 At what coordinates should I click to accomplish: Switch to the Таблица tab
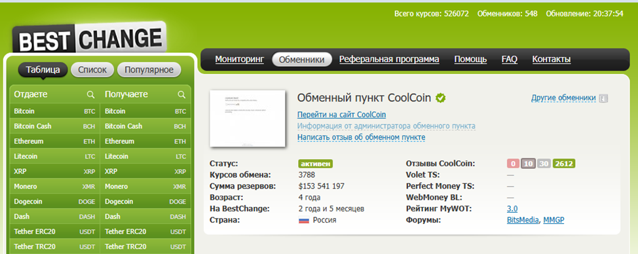pos(43,70)
